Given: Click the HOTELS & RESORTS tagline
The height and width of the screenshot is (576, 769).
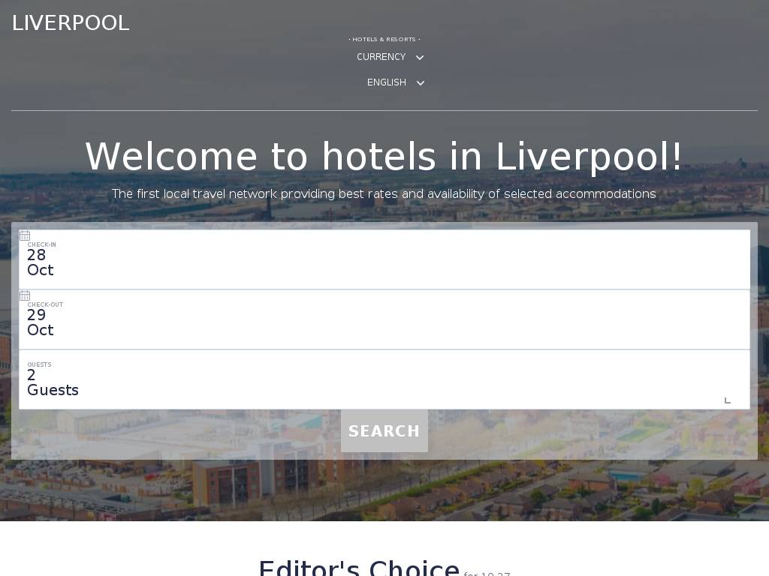Looking at the screenshot, I should pos(384,39).
